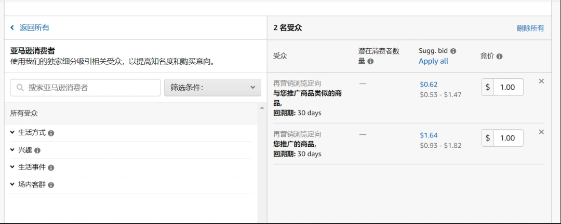The height and width of the screenshot is (224, 561).
Task: Open info icon beside Sugg. bid
Action: 453,51
